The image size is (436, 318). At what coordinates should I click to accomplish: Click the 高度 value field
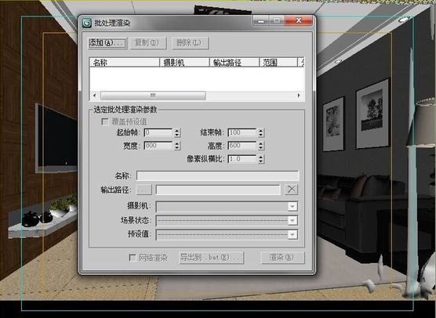pos(242,146)
